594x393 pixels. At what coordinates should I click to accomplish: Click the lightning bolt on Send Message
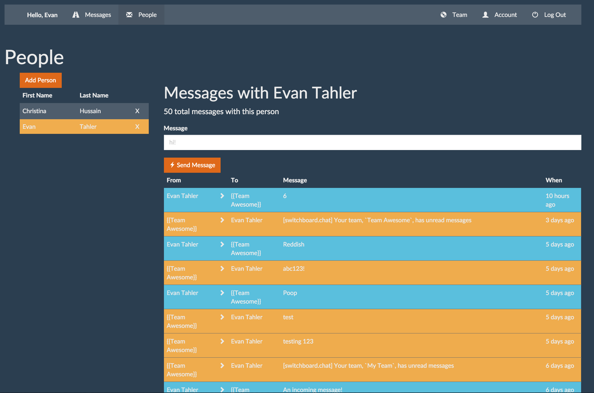(173, 165)
